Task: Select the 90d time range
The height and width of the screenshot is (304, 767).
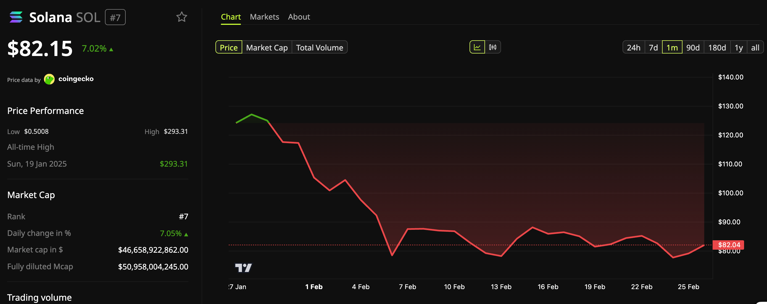Action: coord(693,47)
